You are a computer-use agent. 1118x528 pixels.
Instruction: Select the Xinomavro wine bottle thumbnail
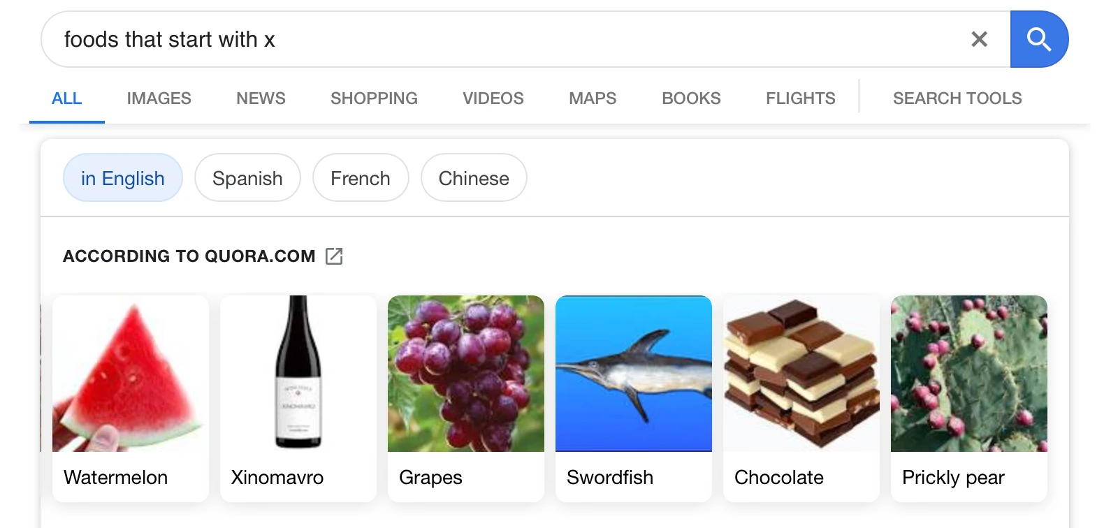tap(298, 374)
